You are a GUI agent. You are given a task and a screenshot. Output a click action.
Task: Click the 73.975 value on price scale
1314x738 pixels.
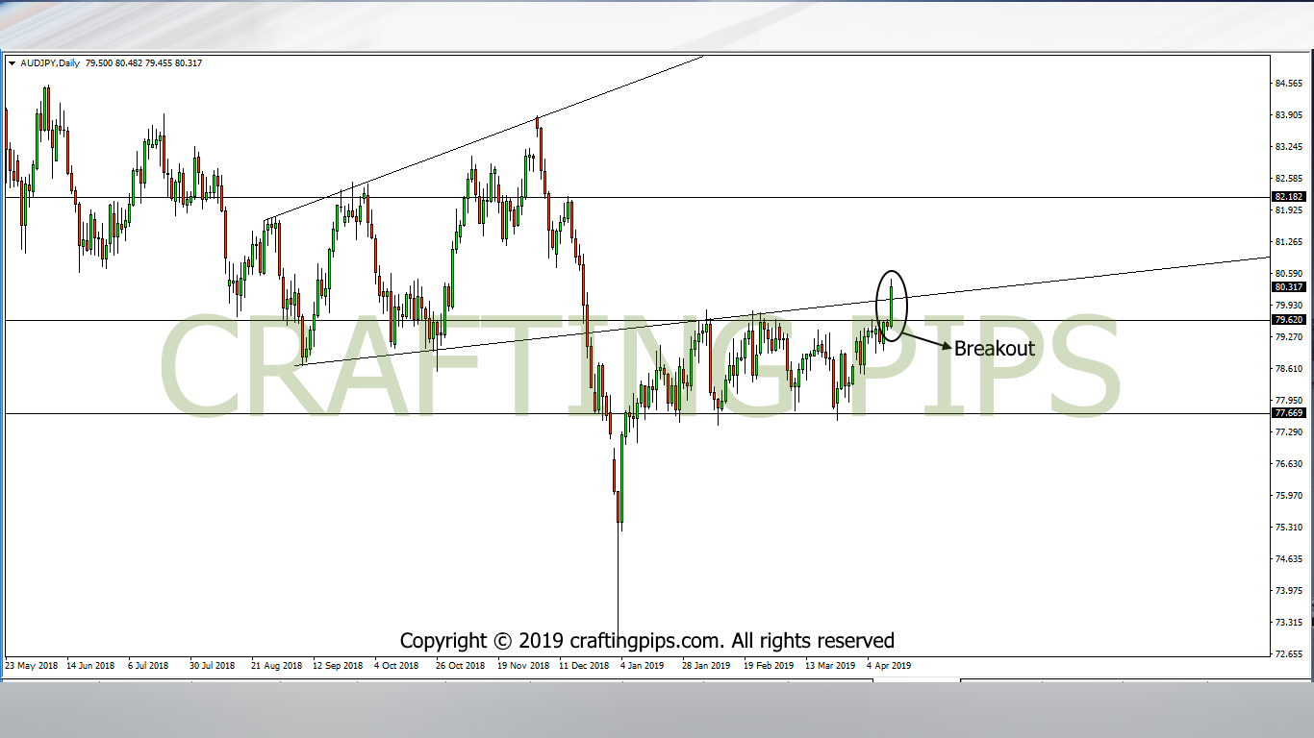1288,591
